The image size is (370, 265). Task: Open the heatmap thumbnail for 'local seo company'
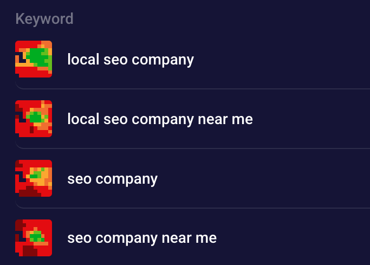click(x=34, y=59)
